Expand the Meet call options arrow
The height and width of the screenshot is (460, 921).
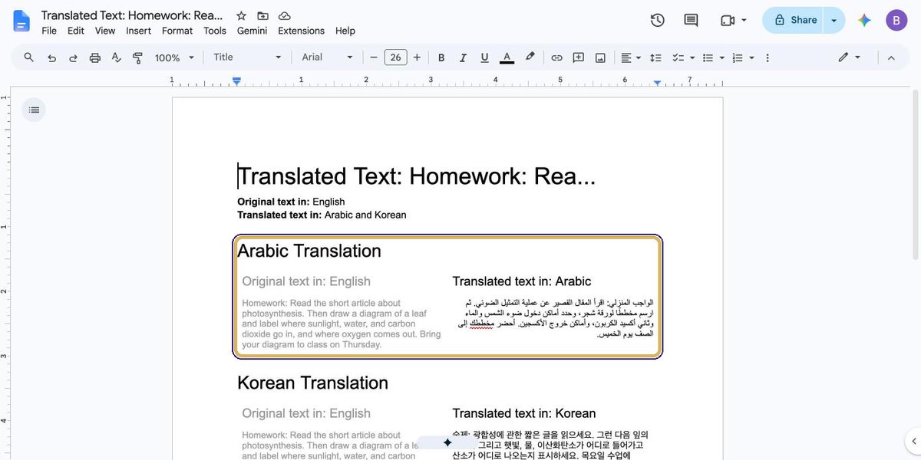[744, 21]
